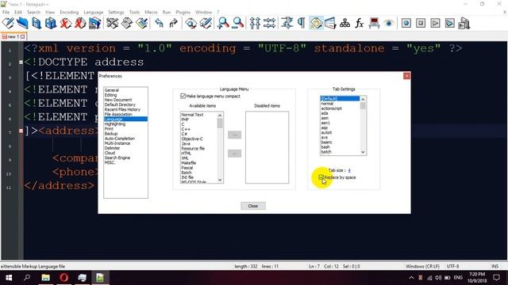Select Backup in Preferences category list
Viewport: 508px width, 285px height.
click(x=111, y=134)
